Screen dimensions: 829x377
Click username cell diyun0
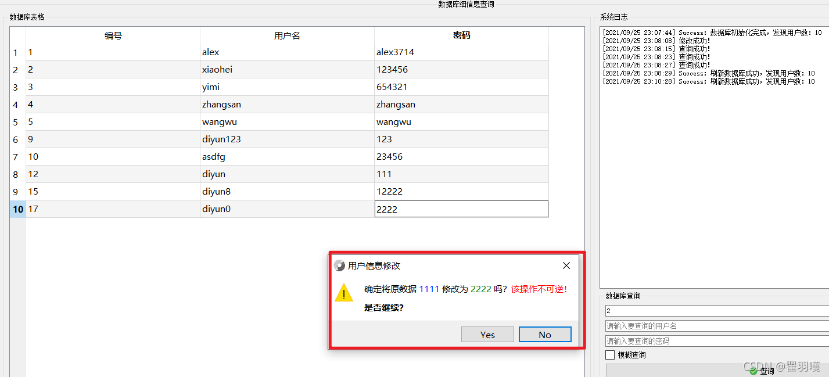287,209
